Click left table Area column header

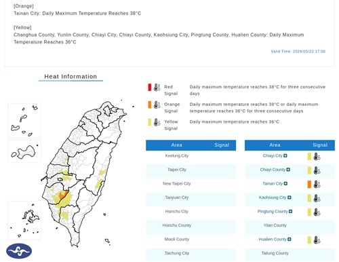point(176,145)
